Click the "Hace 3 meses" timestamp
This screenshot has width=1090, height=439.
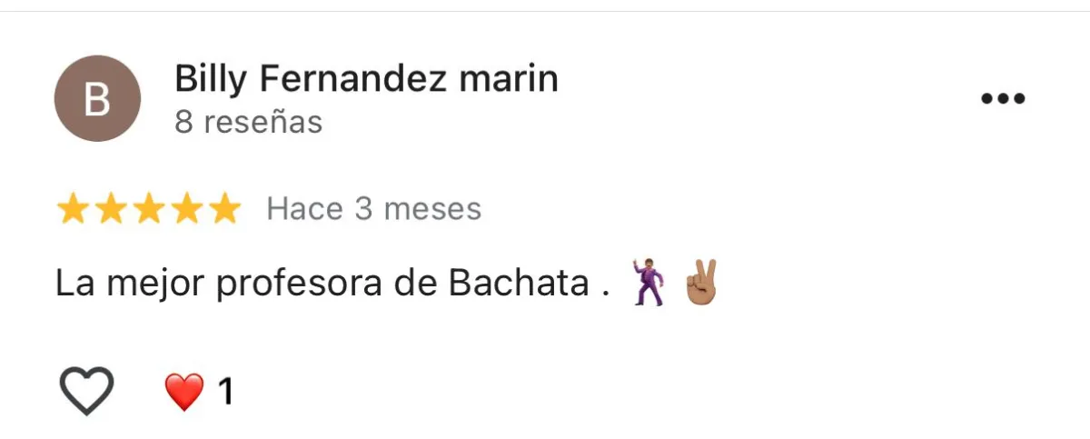373,209
